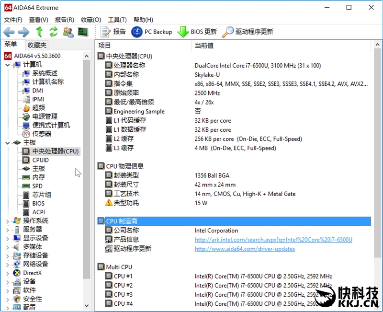Screen dimensions: 383x312
Task: Open PC Backup from toolbar
Action: pos(152,32)
